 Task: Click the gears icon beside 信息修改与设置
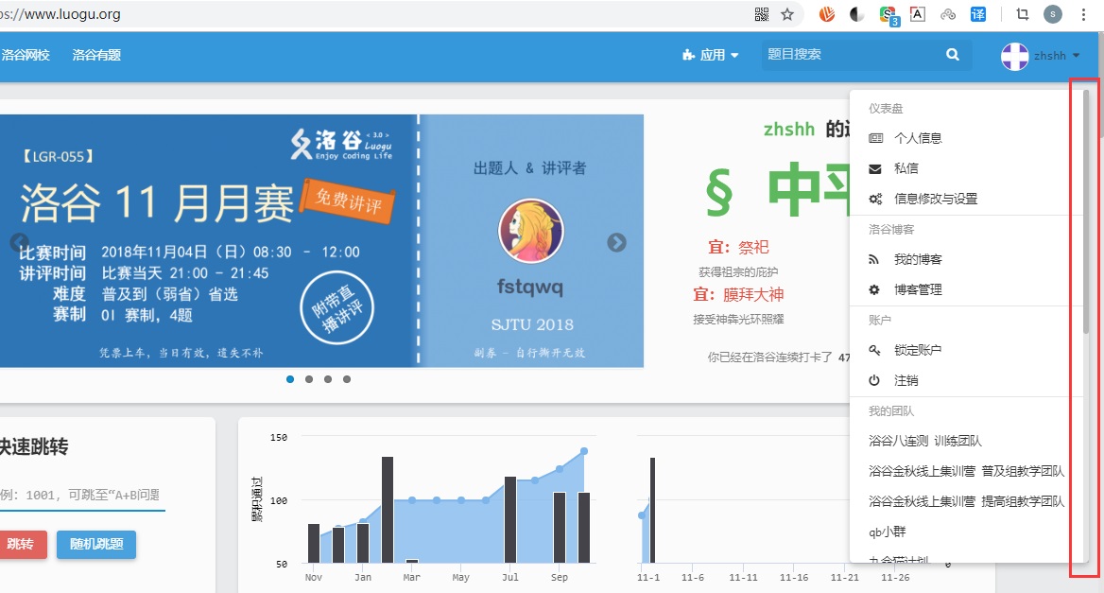pos(875,199)
